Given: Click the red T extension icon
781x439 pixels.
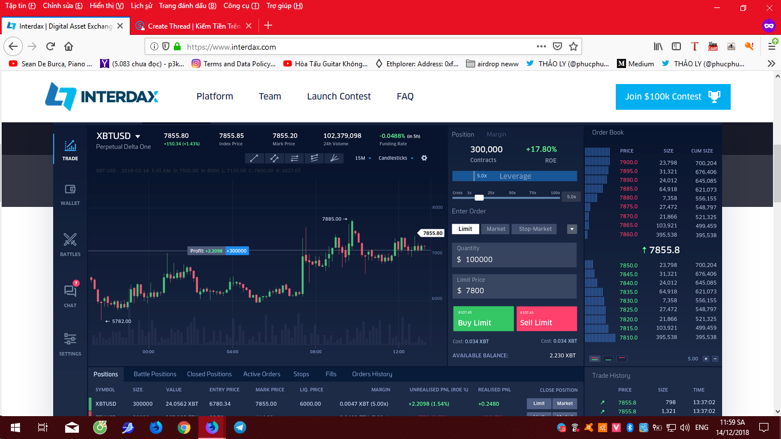Looking at the screenshot, I should pos(695,47).
